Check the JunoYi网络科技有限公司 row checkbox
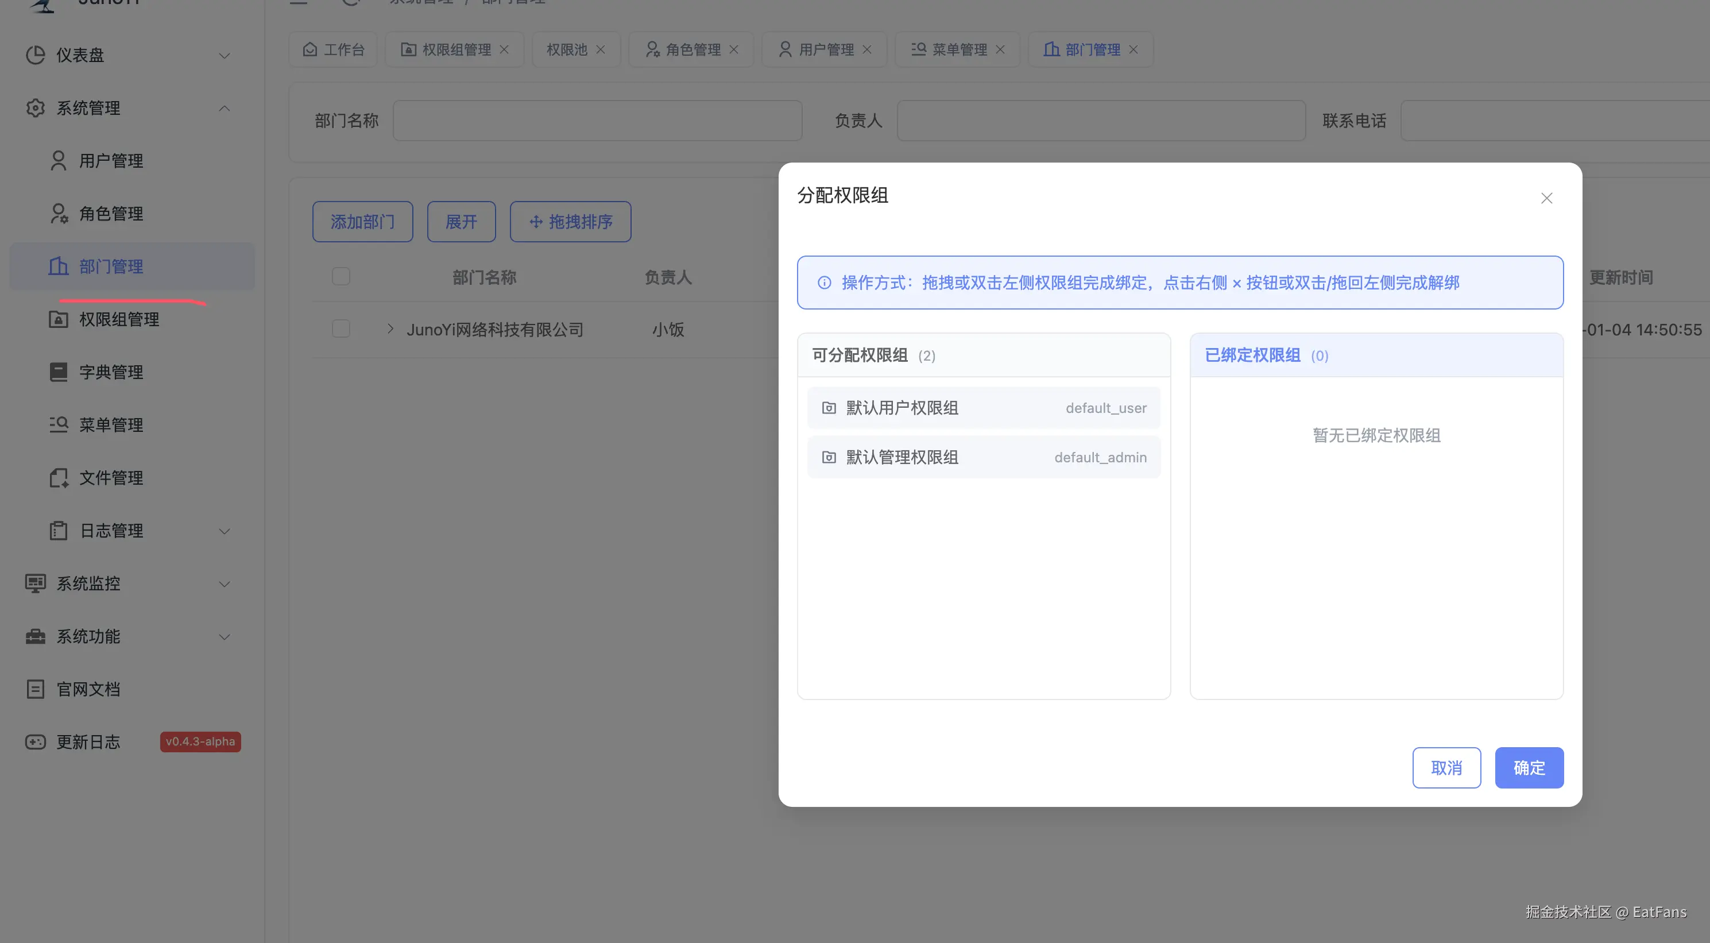Viewport: 1710px width, 943px height. click(x=341, y=328)
